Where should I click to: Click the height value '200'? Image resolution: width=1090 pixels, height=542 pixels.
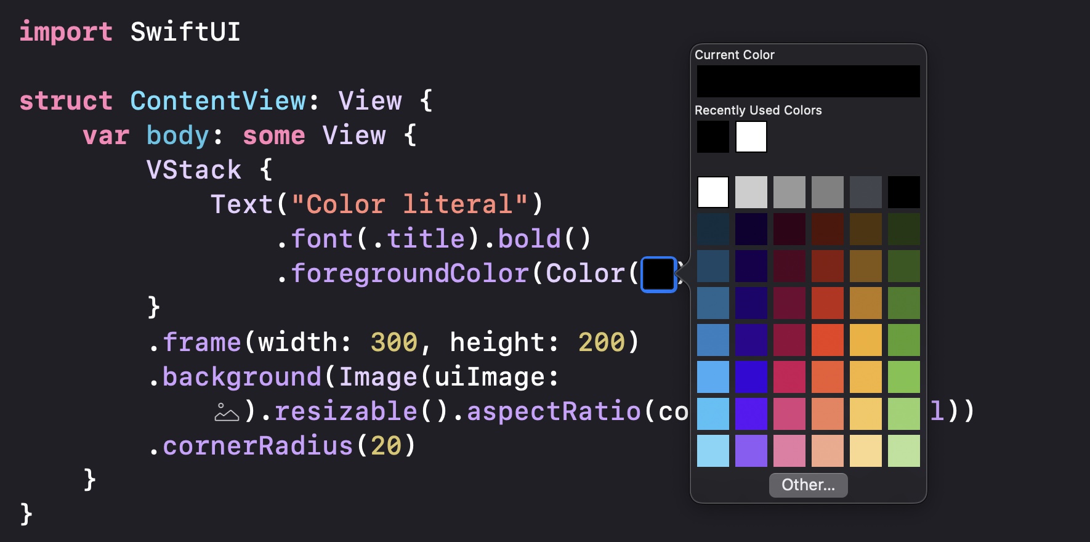click(x=602, y=342)
